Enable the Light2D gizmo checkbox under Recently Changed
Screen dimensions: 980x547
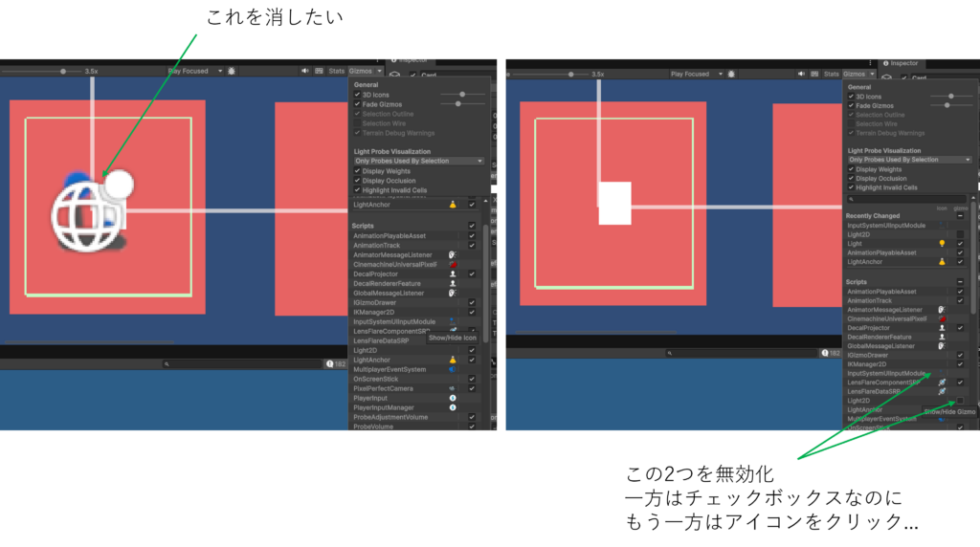(x=960, y=234)
